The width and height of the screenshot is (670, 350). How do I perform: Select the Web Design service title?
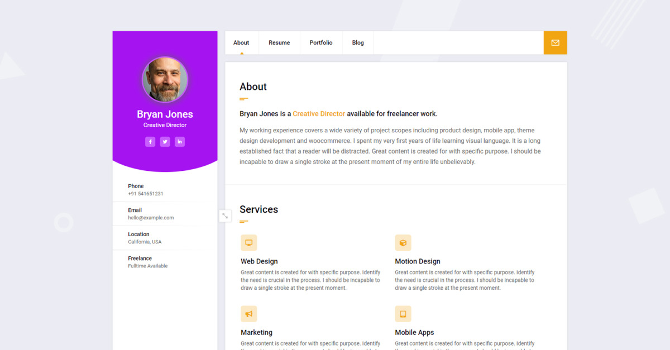tap(259, 261)
